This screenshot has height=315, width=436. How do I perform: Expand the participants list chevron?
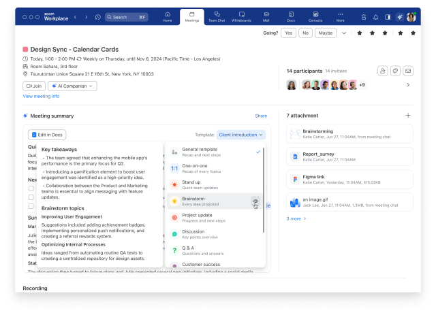click(408, 85)
